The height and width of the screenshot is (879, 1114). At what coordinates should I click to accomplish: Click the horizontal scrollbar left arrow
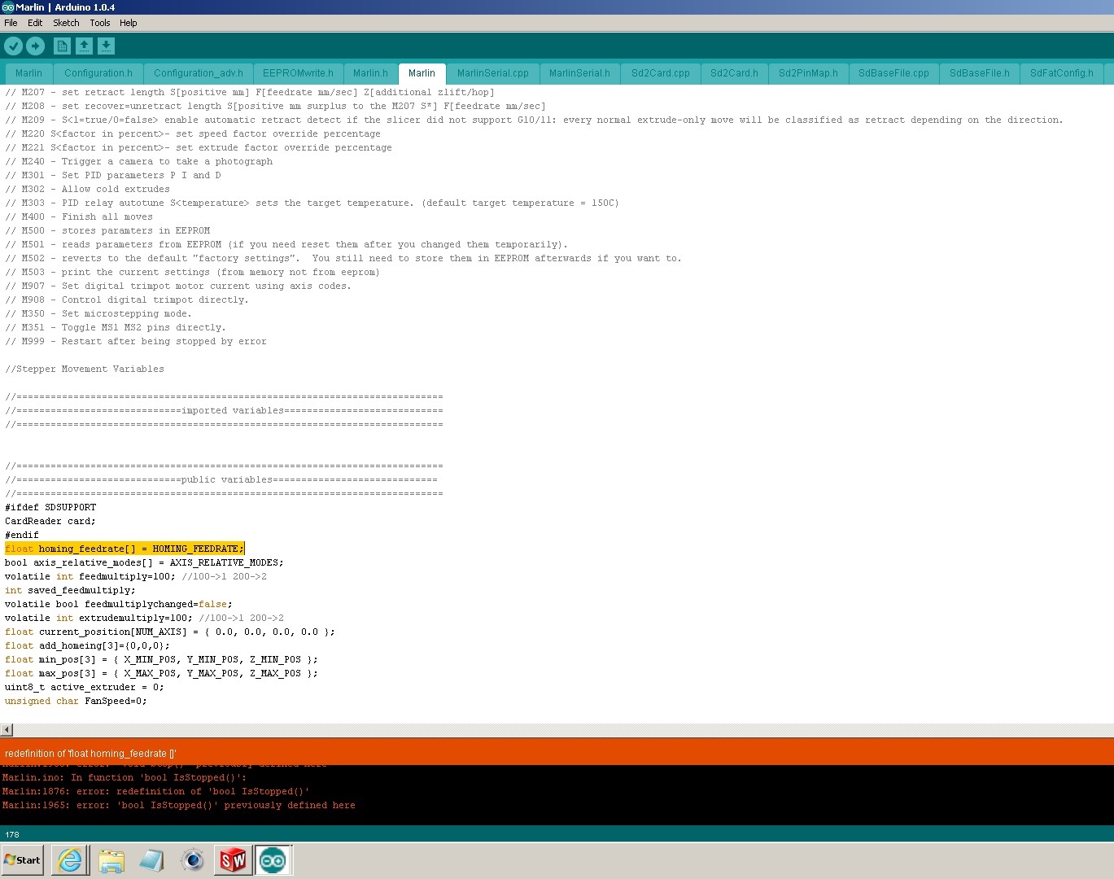click(x=7, y=730)
